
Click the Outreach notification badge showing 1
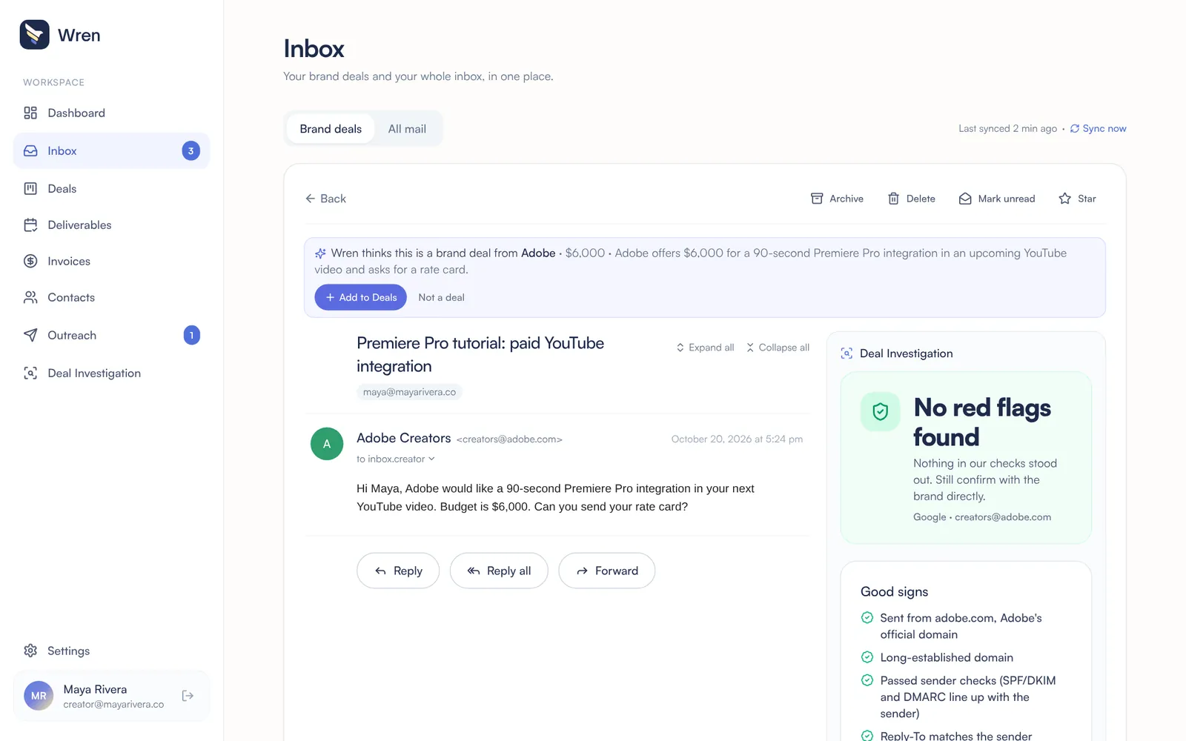click(191, 335)
